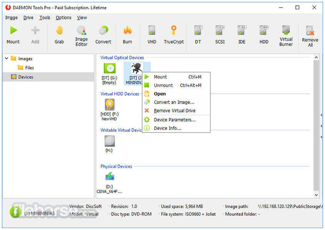Image resolution: width=325 pixels, height=230 pixels.
Task: Close the DAEMON Tools Pro window
Action: [x=314, y=8]
